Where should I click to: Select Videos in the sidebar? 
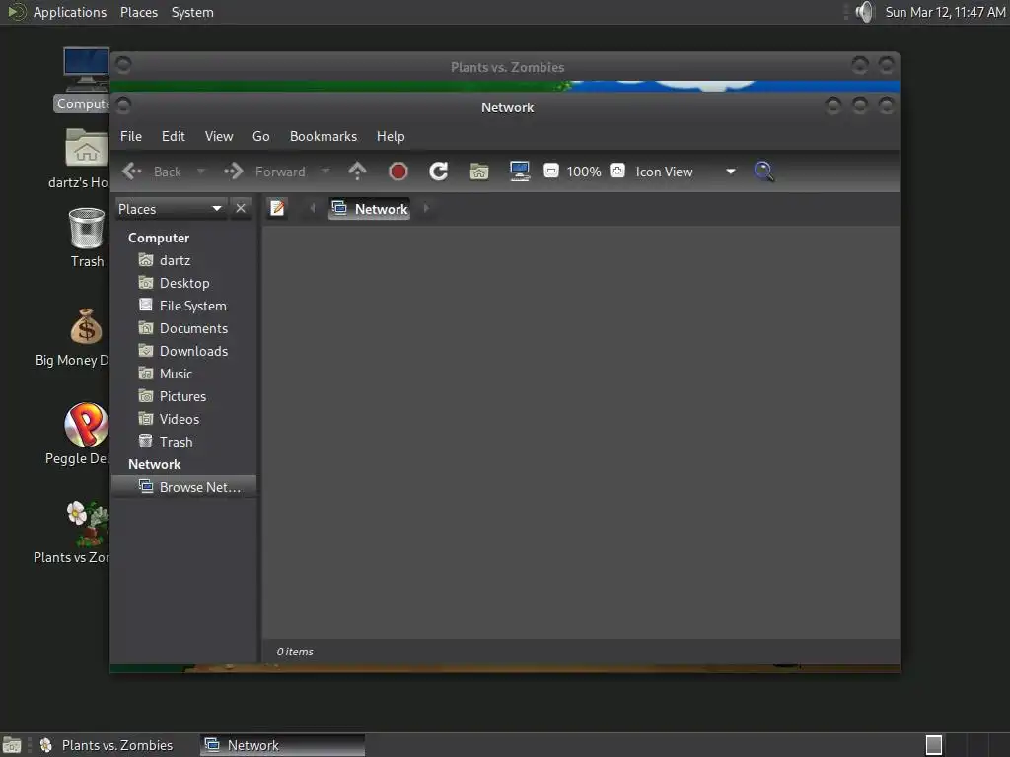(x=184, y=419)
